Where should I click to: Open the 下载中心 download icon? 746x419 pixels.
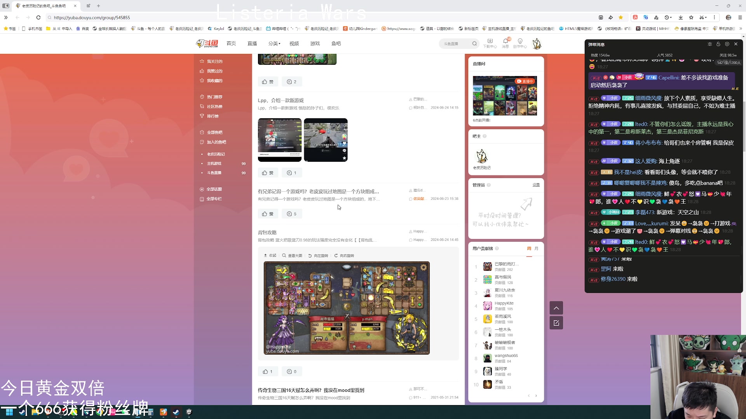(490, 43)
